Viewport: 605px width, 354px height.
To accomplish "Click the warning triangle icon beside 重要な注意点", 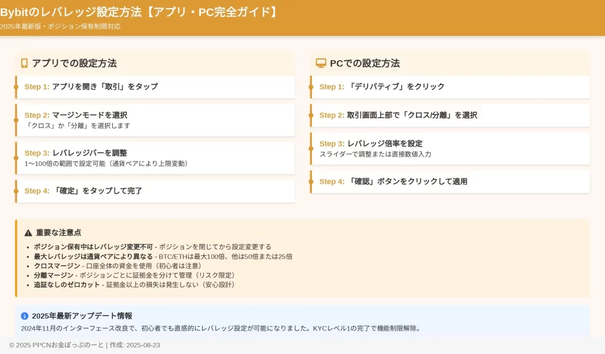I will [x=28, y=233].
